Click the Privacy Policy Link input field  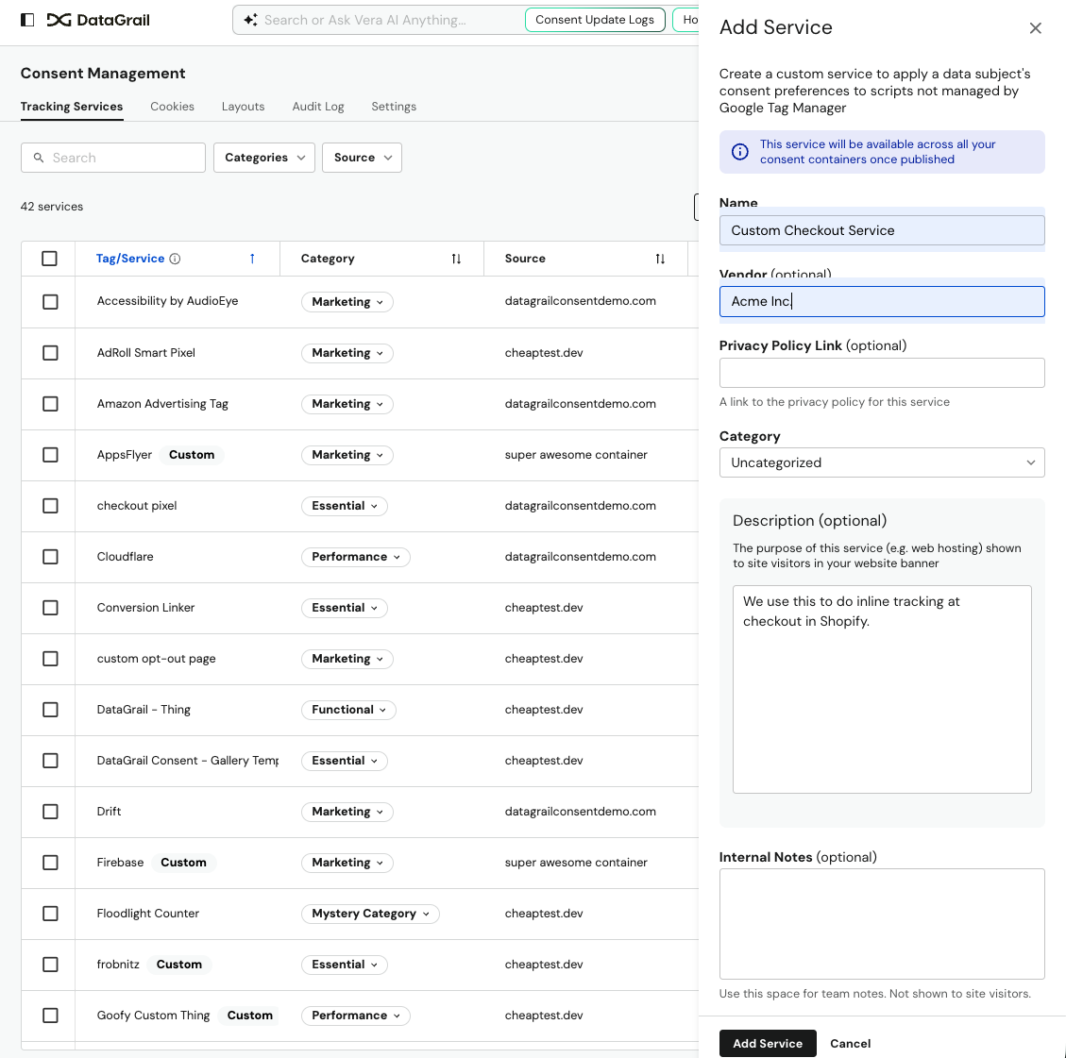pyautogui.click(x=881, y=373)
